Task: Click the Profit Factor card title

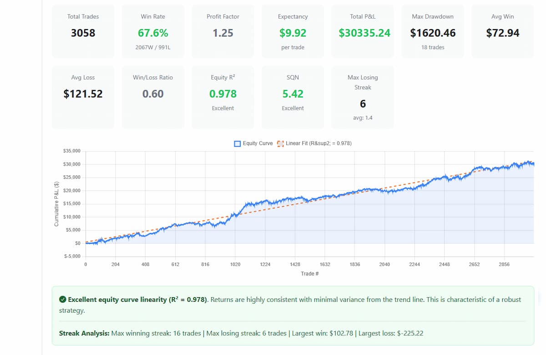Action: (x=223, y=16)
